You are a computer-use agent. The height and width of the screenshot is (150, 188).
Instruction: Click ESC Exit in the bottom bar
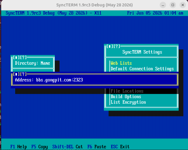point(120,147)
